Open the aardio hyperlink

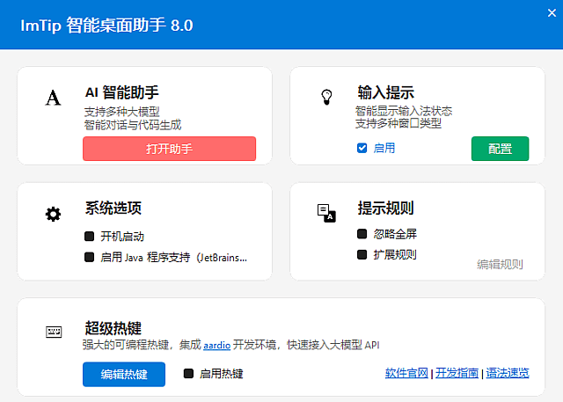tap(217, 346)
